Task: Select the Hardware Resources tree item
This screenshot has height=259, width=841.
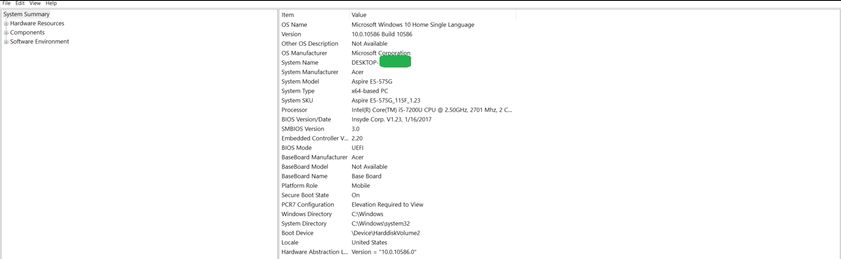Action: click(x=37, y=23)
